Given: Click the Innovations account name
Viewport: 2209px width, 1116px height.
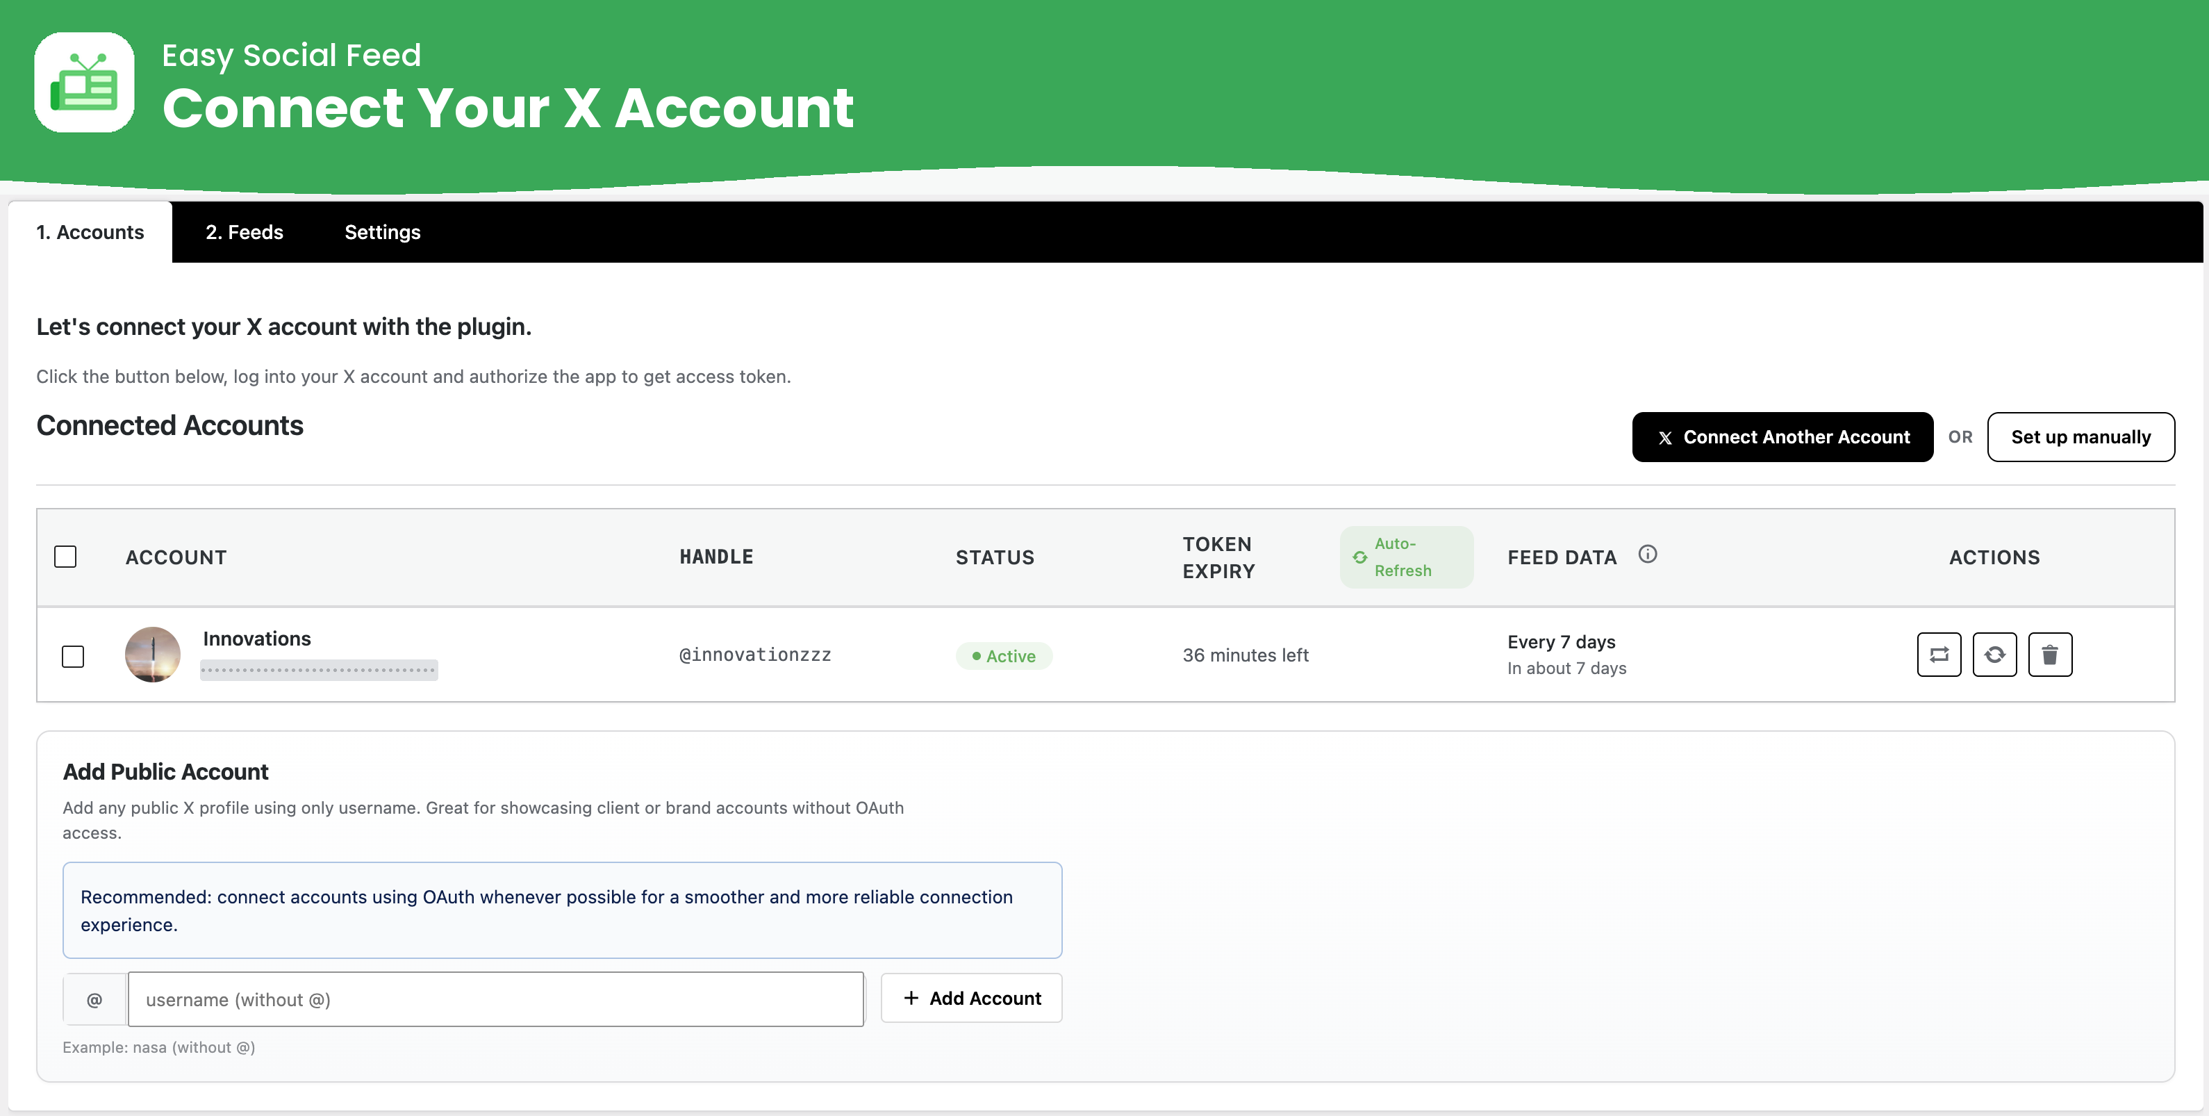Looking at the screenshot, I should click(257, 639).
